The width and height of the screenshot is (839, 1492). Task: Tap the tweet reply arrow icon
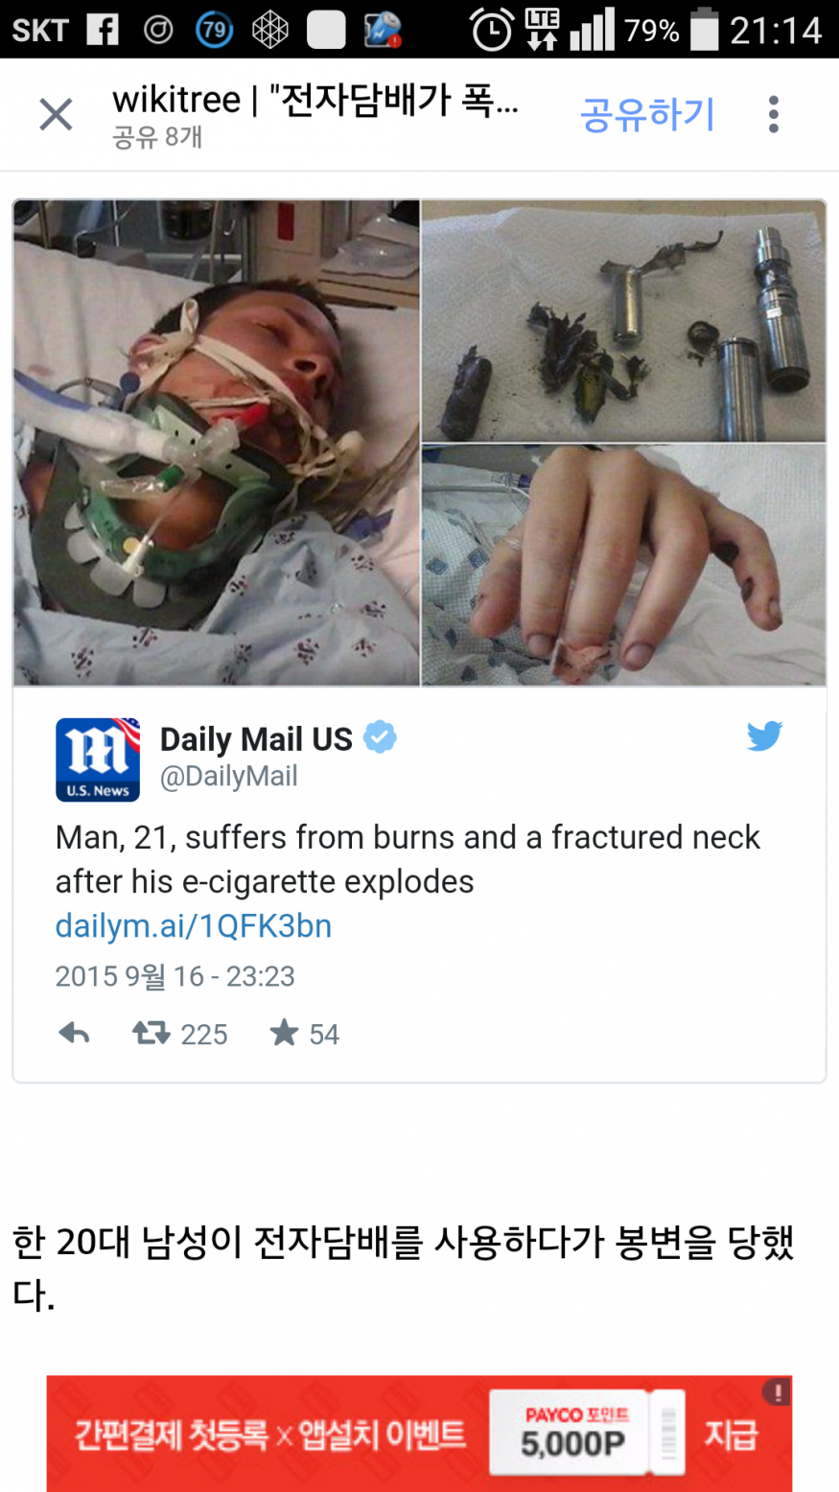pyautogui.click(x=74, y=1033)
